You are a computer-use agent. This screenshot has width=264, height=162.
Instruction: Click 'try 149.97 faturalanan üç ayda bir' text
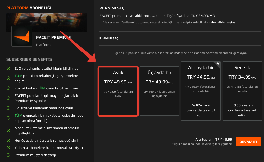point(159,94)
